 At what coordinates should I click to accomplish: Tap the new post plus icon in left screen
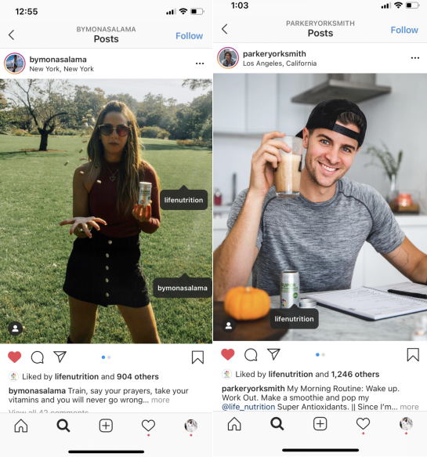[106, 426]
